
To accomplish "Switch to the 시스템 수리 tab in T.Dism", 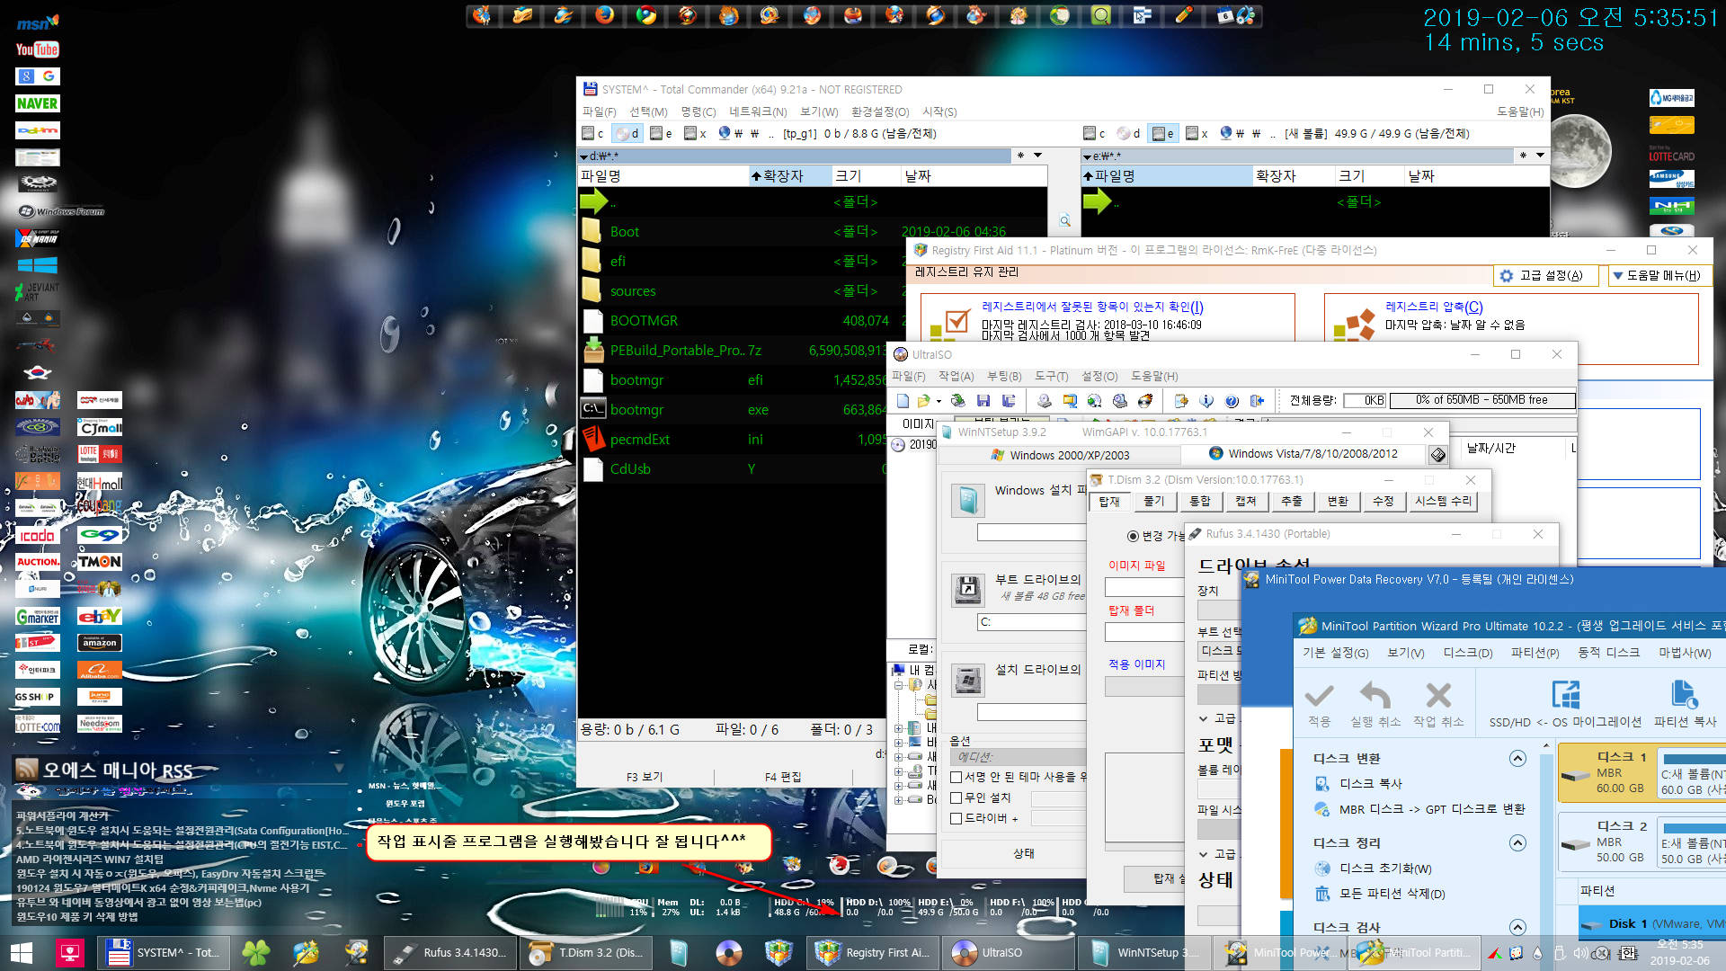I will 1442,501.
